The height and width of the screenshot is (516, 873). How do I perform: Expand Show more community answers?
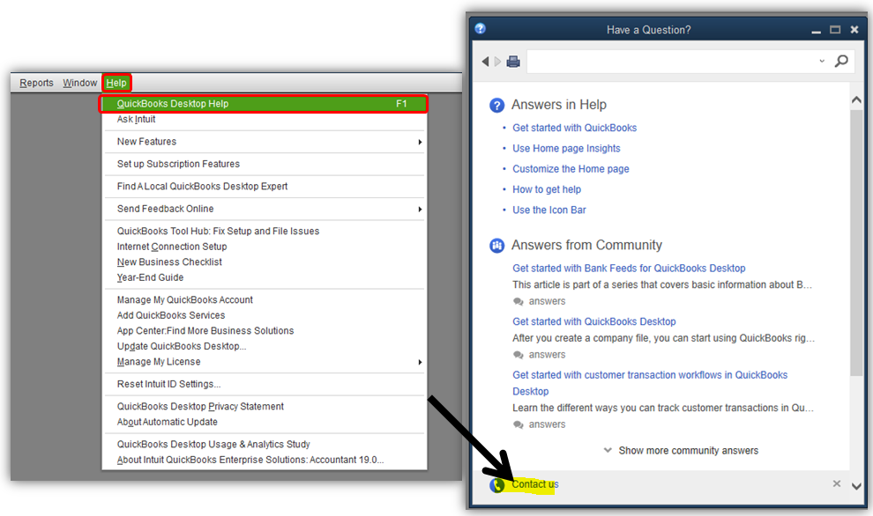point(681,450)
